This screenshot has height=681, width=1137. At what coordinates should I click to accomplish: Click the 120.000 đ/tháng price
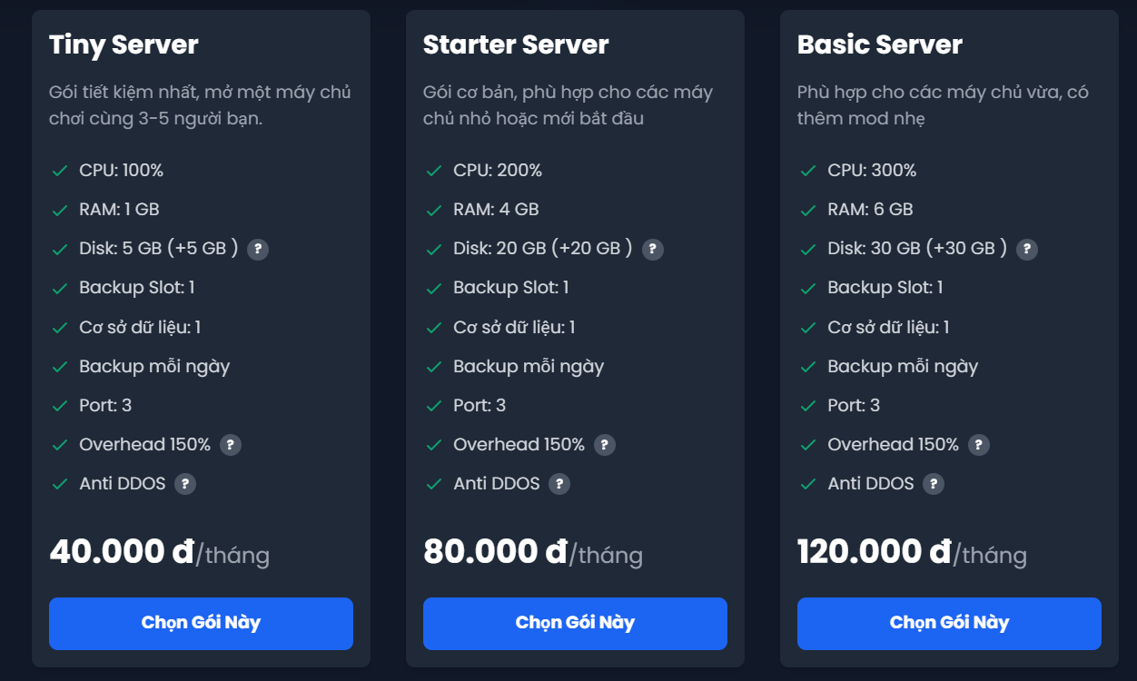tap(912, 552)
